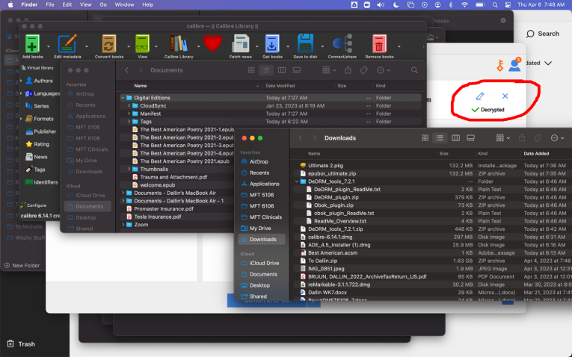The image size is (572, 357).
Task: Open the Window menu
Action: pos(124,4)
